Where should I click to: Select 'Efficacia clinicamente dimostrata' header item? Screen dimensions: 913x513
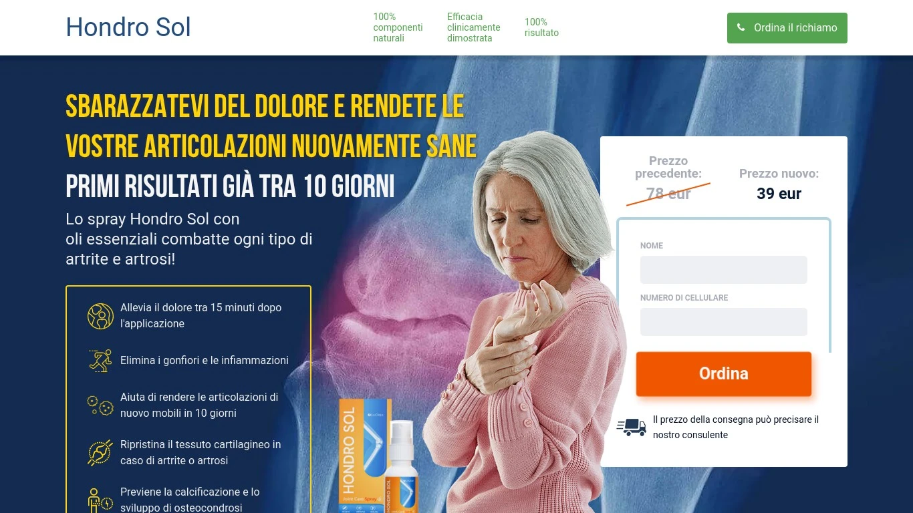[x=474, y=27]
